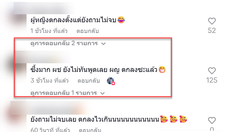Expand ดูการตอบกลับ 2 รายการ replies
This screenshot has width=227, height=132.
(68, 43)
